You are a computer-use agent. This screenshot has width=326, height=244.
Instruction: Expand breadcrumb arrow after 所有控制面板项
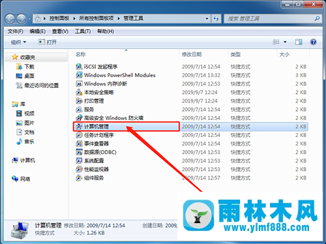coord(119,18)
